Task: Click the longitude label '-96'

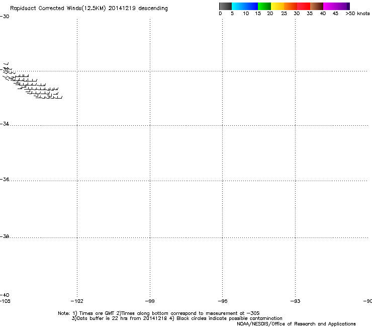Action: point(223,301)
